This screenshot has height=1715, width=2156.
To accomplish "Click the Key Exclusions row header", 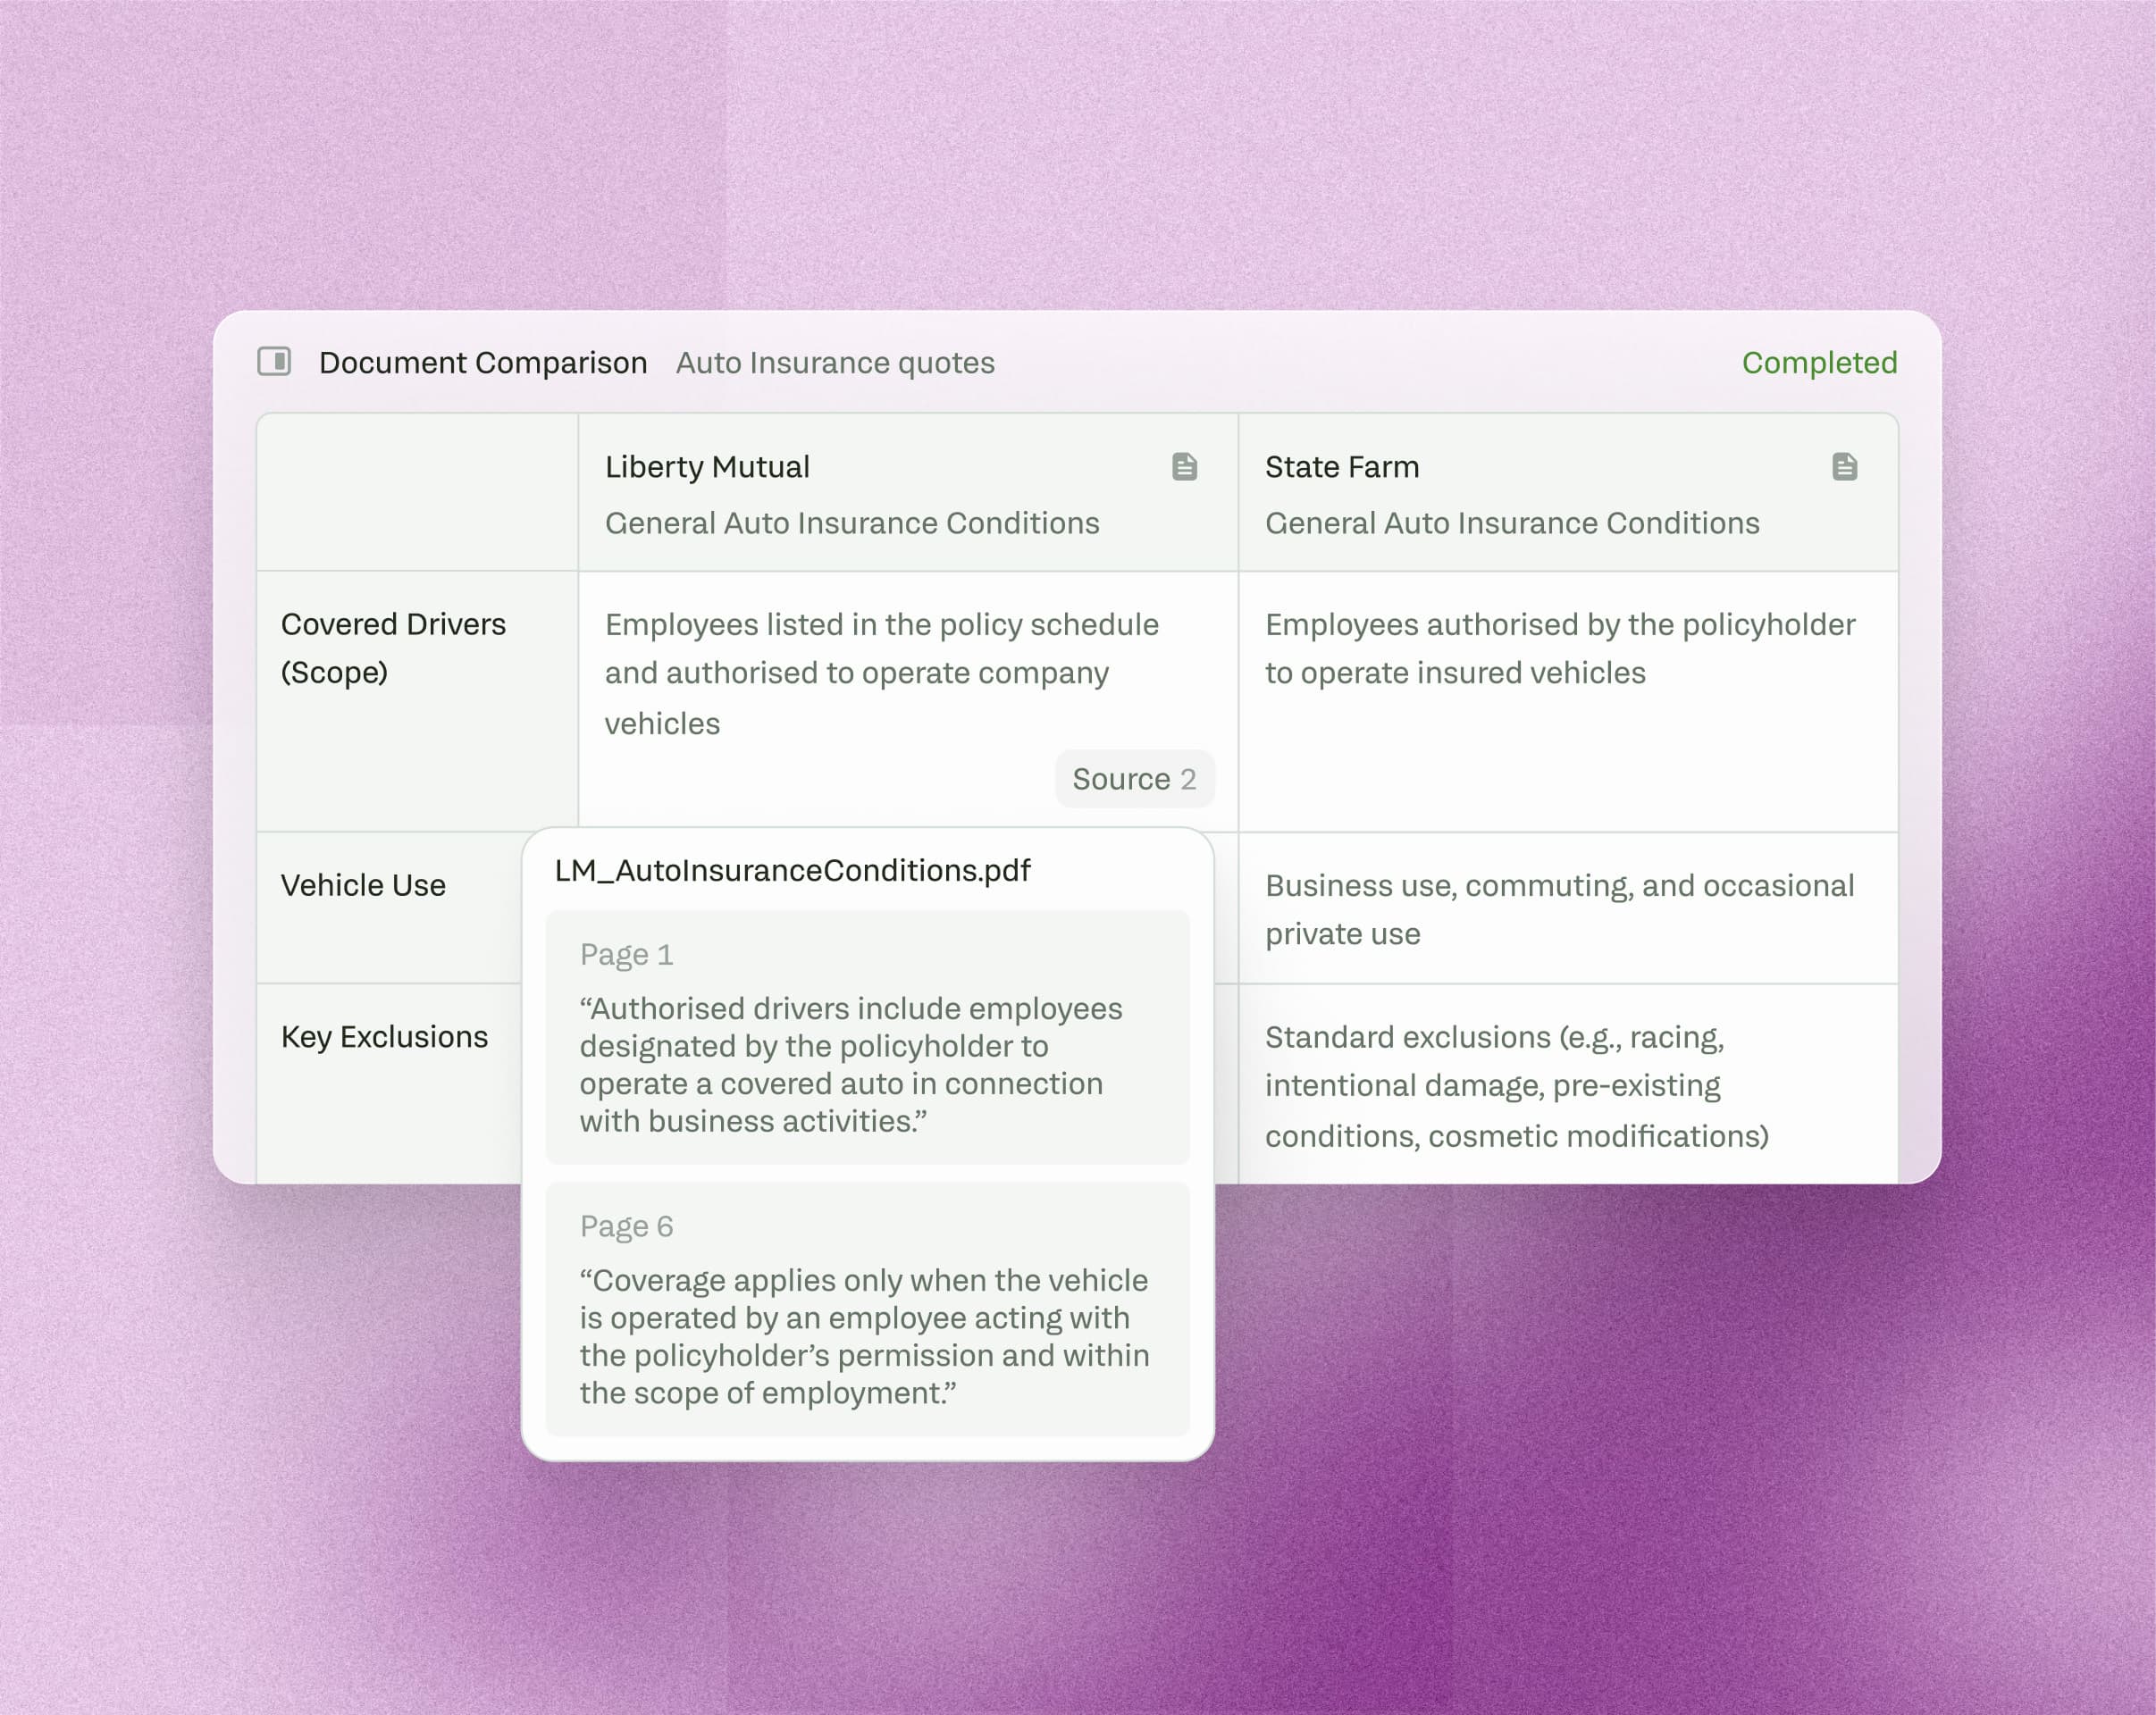I will 384,1037.
